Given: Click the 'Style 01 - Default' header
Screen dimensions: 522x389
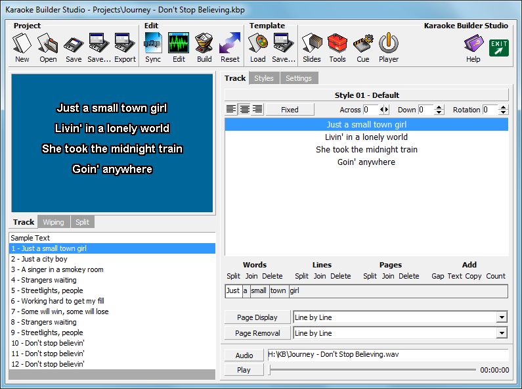Looking at the screenshot, I should 366,95.
